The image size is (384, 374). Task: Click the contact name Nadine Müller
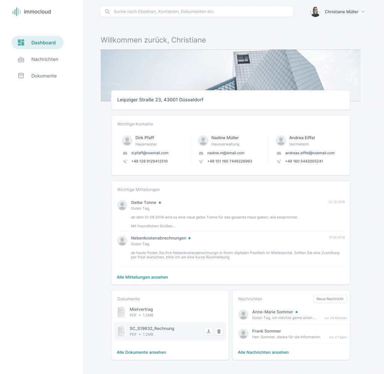tap(225, 138)
